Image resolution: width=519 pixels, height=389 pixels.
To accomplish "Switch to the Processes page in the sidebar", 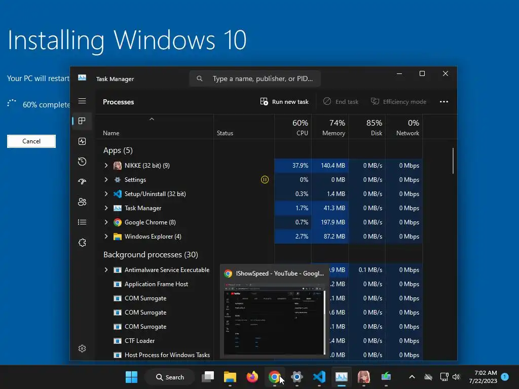I will coord(82,121).
